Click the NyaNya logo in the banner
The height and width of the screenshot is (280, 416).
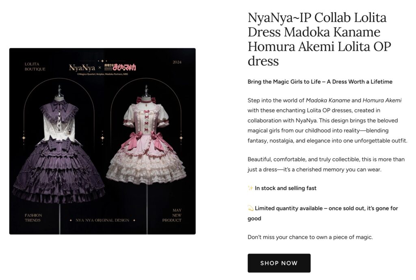(82, 67)
